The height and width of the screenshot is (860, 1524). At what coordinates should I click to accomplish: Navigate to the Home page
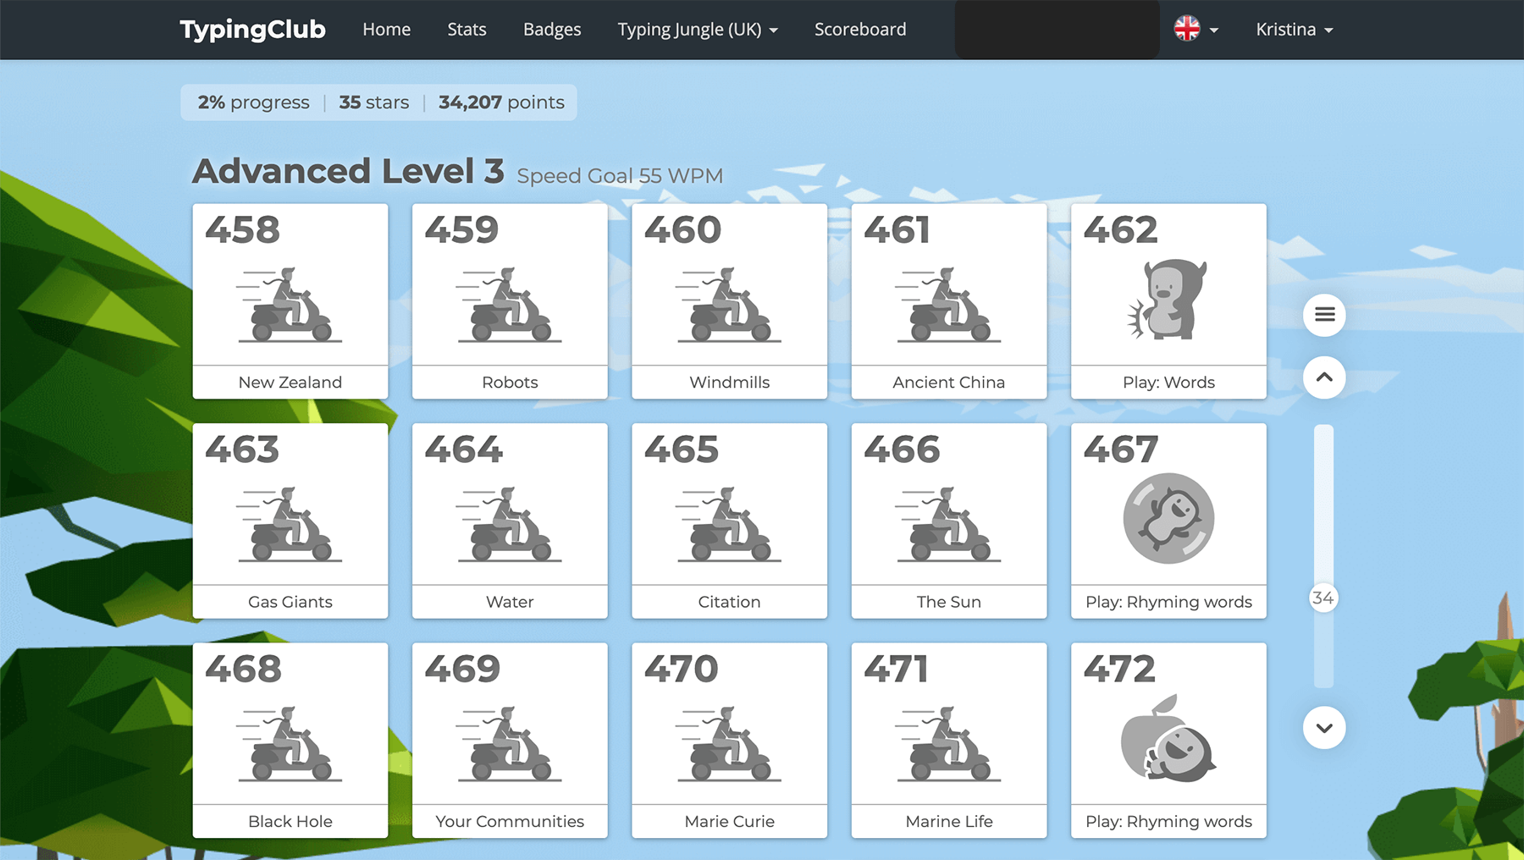[x=386, y=30]
